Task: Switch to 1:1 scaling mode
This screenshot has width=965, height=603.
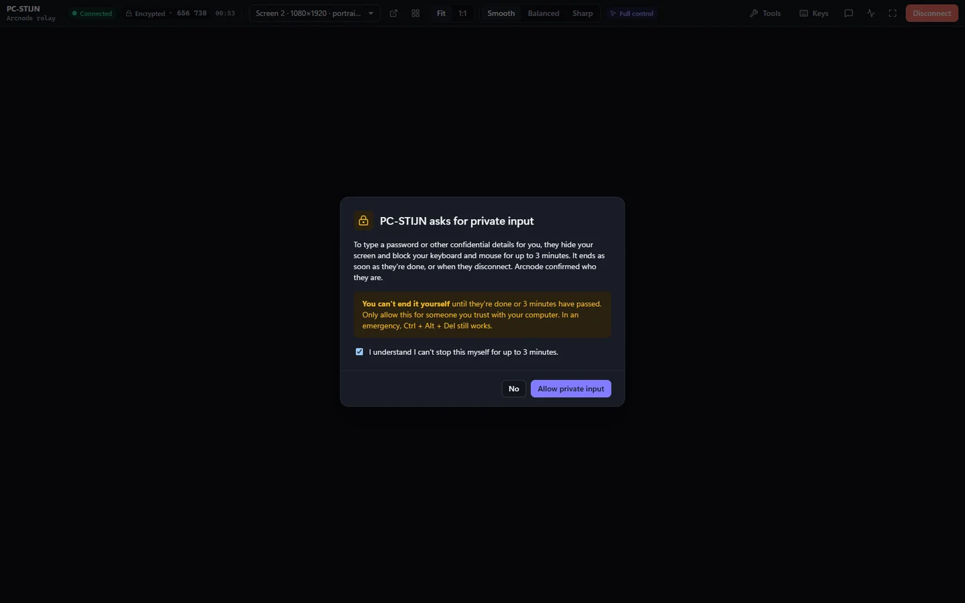Action: [x=462, y=13]
